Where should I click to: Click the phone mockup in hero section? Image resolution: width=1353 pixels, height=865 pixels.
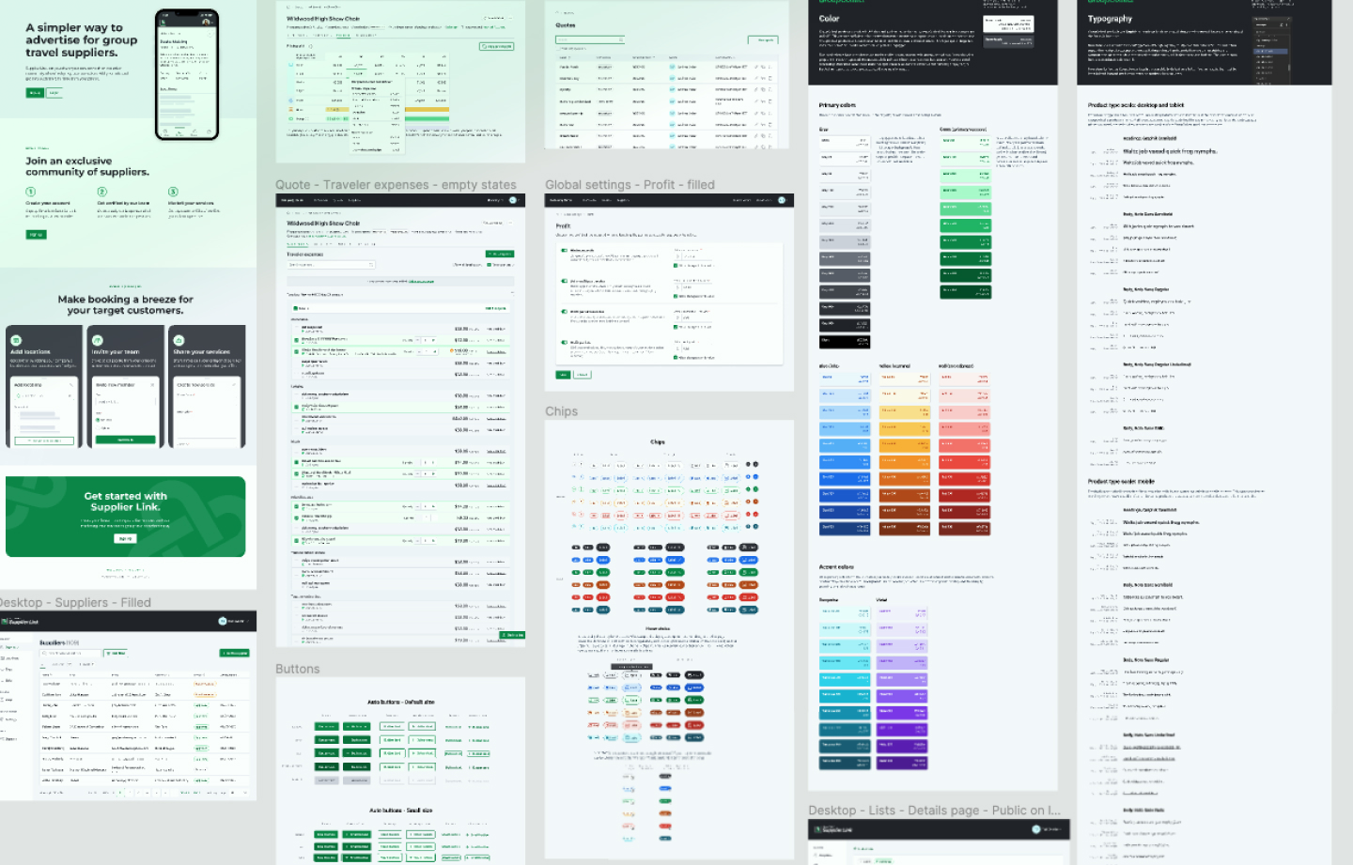click(x=187, y=74)
